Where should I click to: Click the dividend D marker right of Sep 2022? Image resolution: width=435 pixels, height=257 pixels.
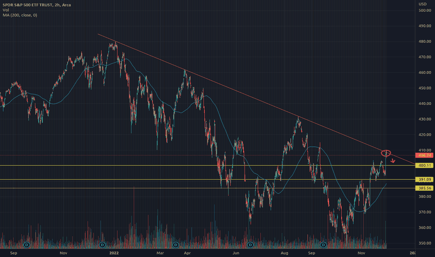[x=323, y=245]
